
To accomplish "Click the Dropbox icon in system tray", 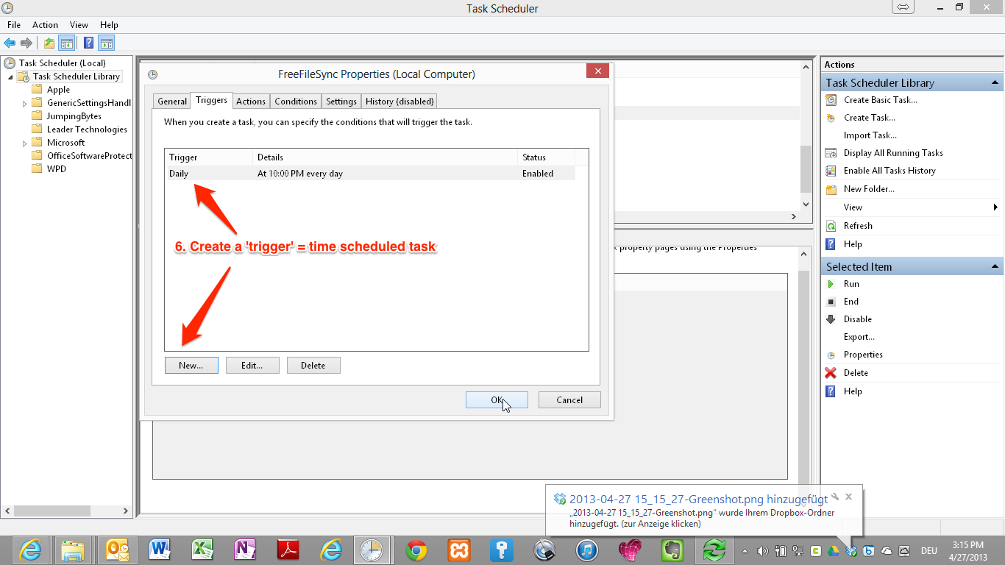I will tap(850, 551).
